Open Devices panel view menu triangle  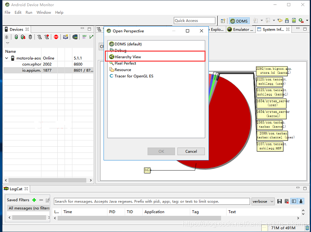(8, 43)
